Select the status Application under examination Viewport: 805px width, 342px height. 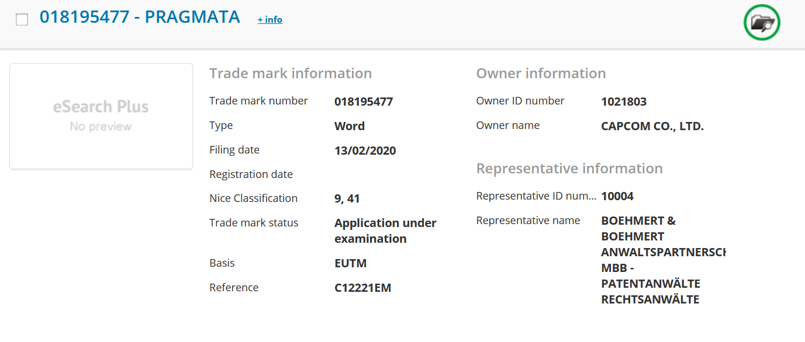pyautogui.click(x=385, y=231)
